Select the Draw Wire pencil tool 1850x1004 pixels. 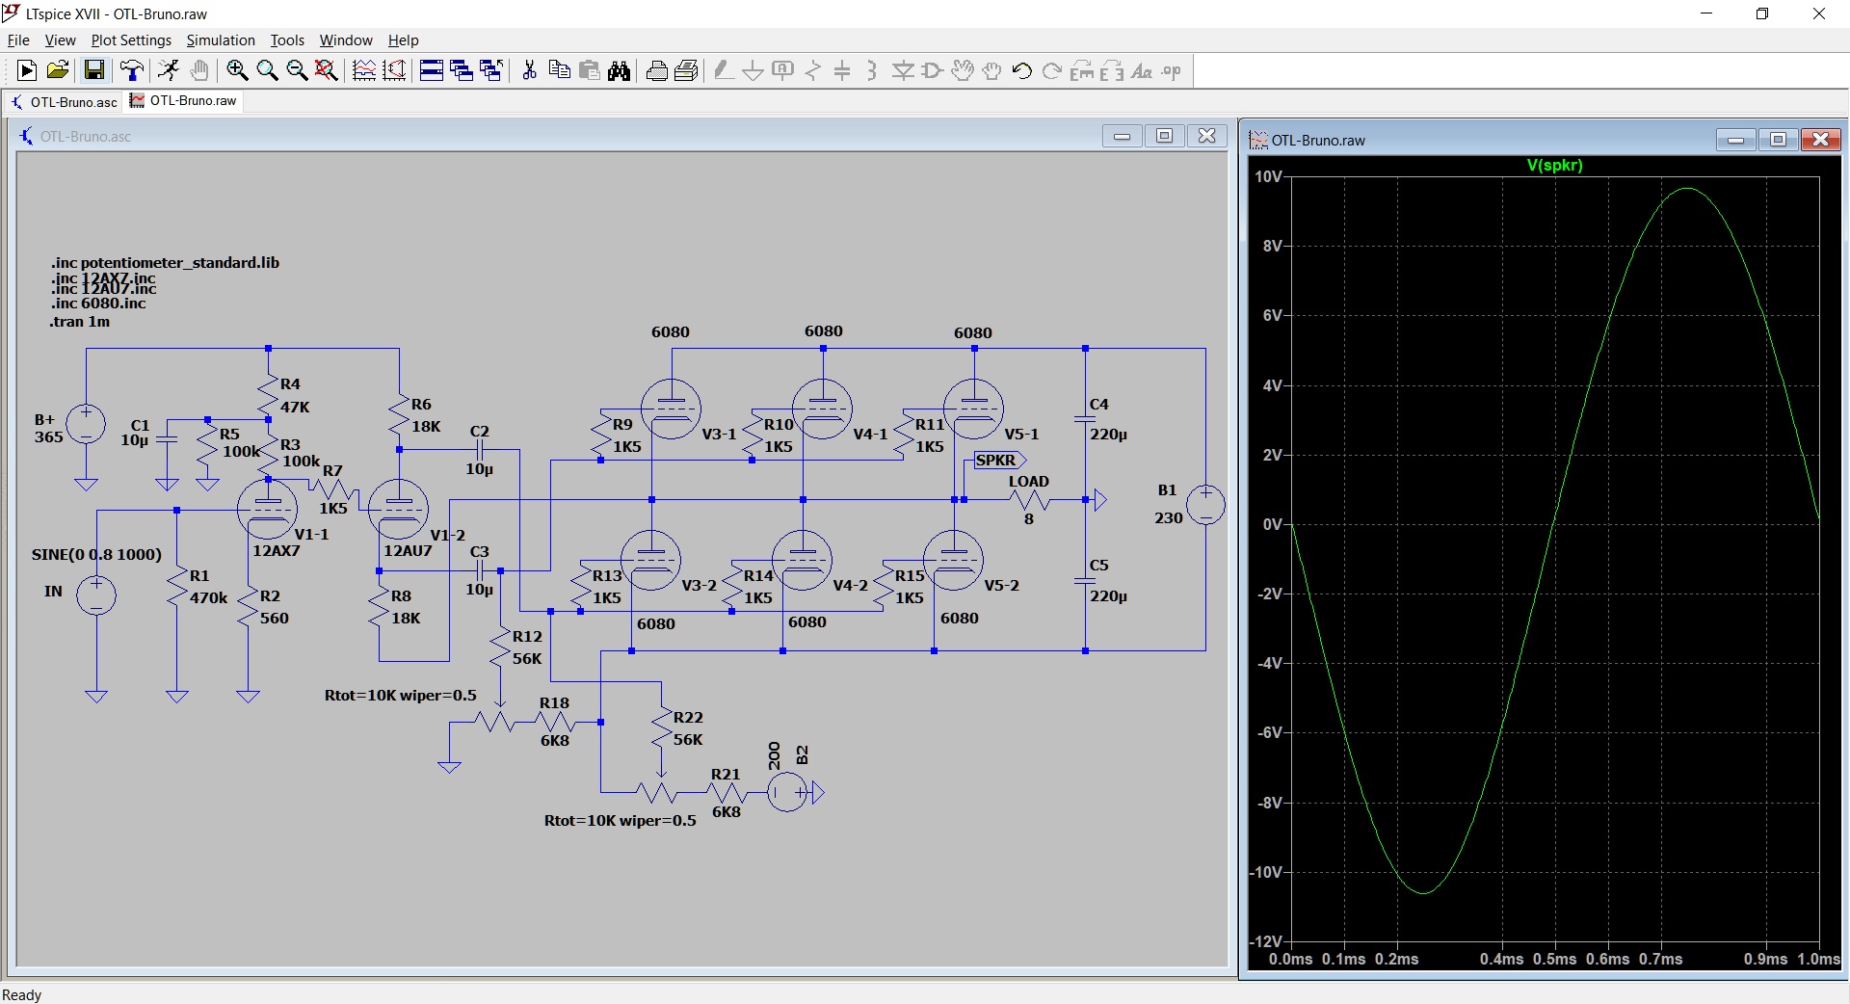(724, 70)
